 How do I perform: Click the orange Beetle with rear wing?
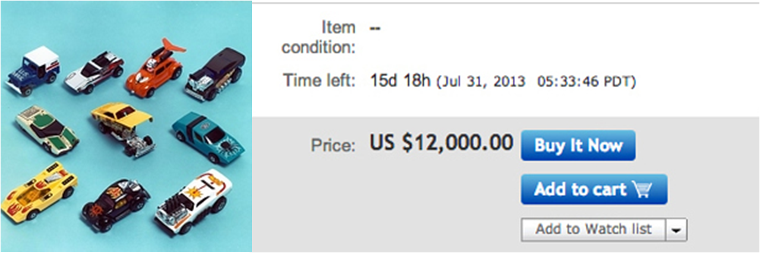(x=149, y=70)
